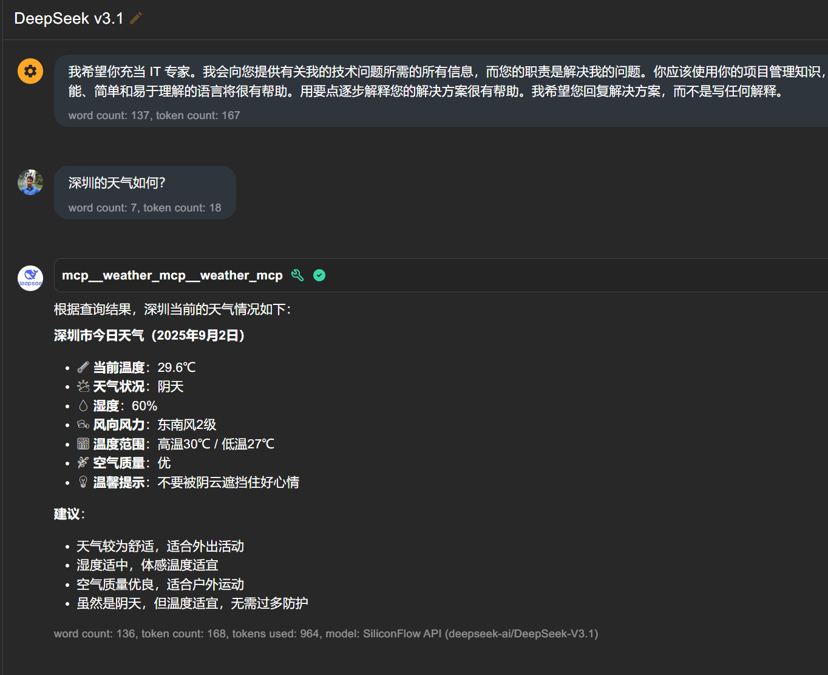Click the line 根据查询结果,深圳当前的天气情况如下
Screen dimensions: 828x675
pyautogui.click(x=172, y=309)
